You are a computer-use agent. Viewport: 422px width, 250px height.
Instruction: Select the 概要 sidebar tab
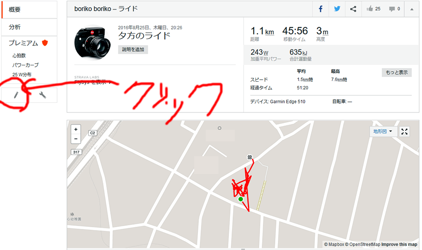coord(30,9)
